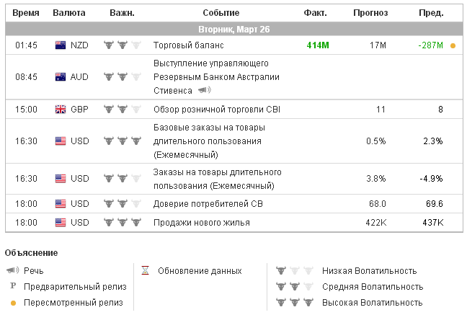
Task: Click the volatility bull icons in GBP row
Action: pyautogui.click(x=122, y=110)
